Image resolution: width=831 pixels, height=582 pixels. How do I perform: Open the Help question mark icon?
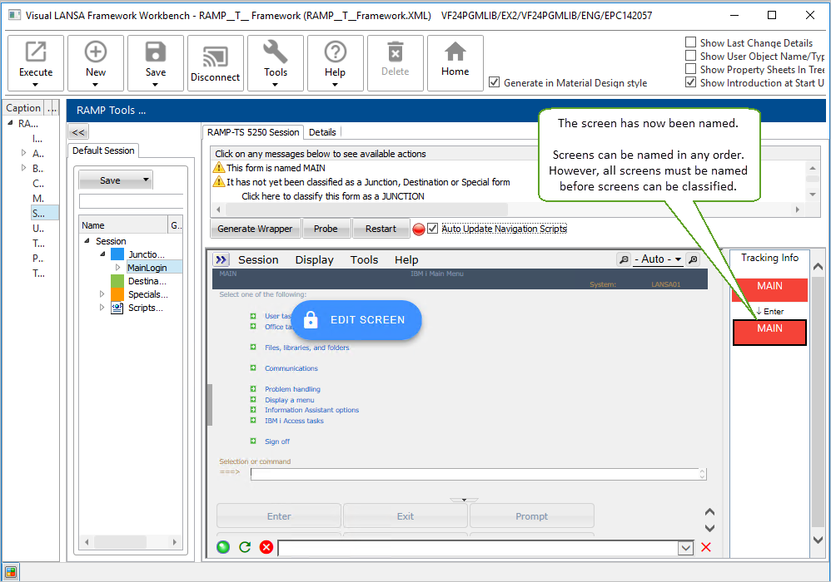coord(335,52)
